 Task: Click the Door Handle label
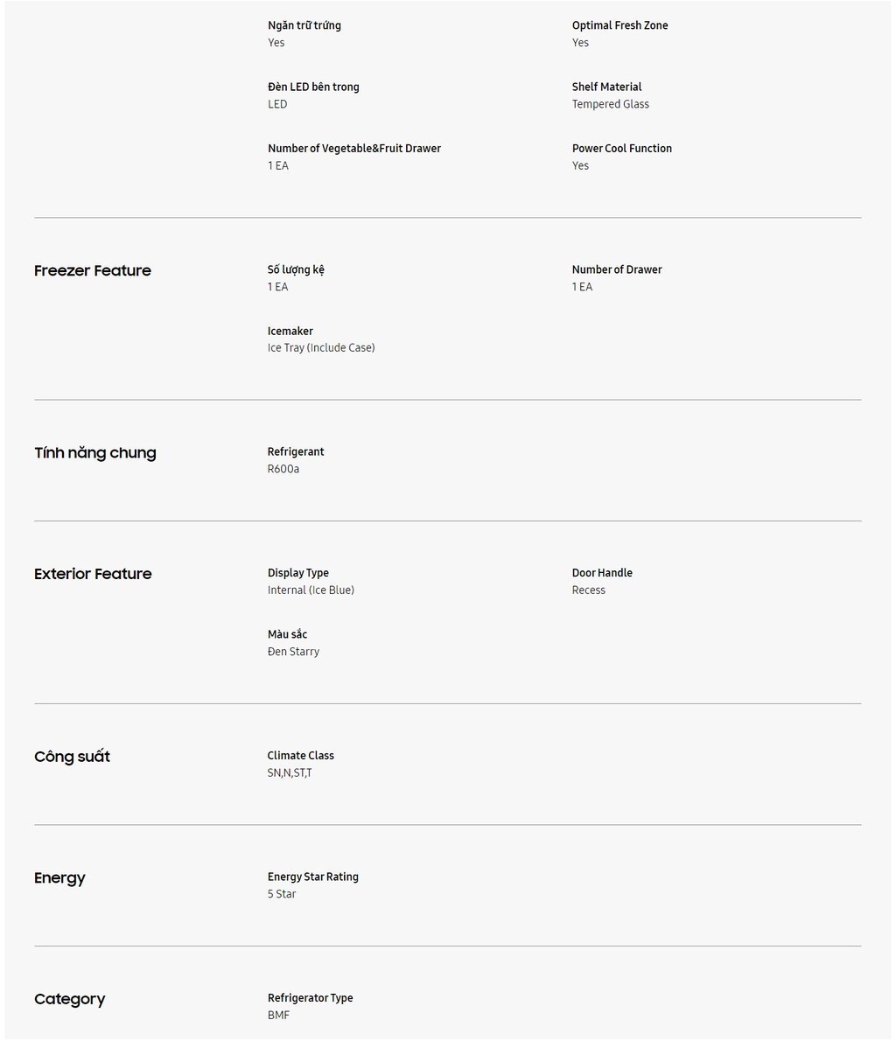pos(602,572)
